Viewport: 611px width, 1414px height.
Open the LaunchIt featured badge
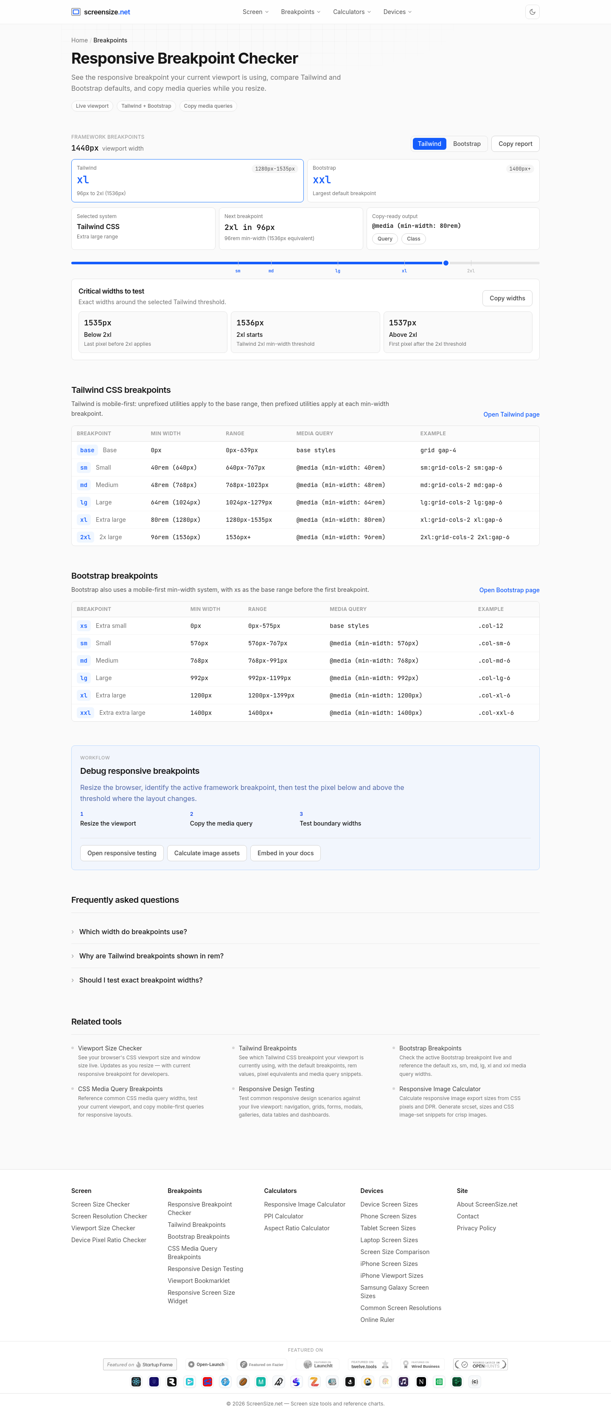318,1364
